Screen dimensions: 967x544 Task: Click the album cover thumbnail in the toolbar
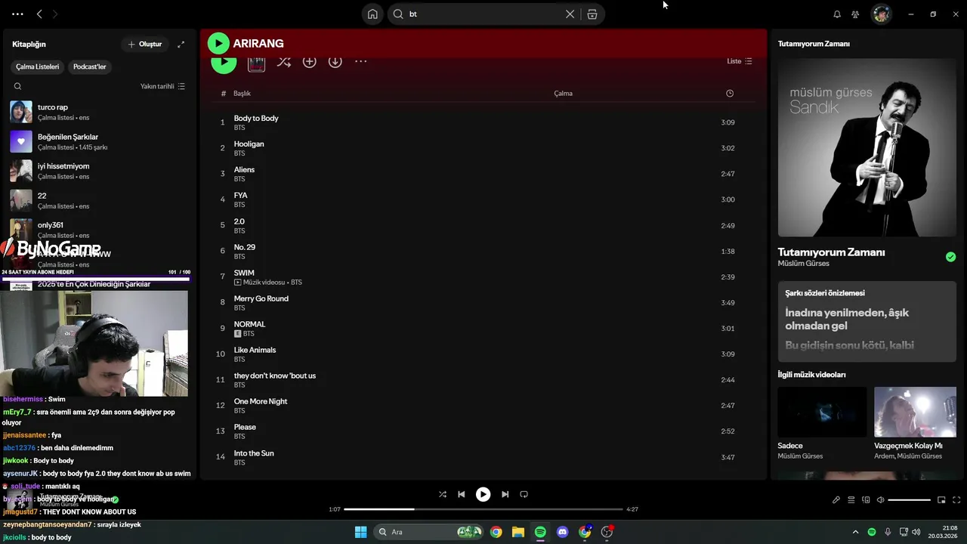coord(256,63)
